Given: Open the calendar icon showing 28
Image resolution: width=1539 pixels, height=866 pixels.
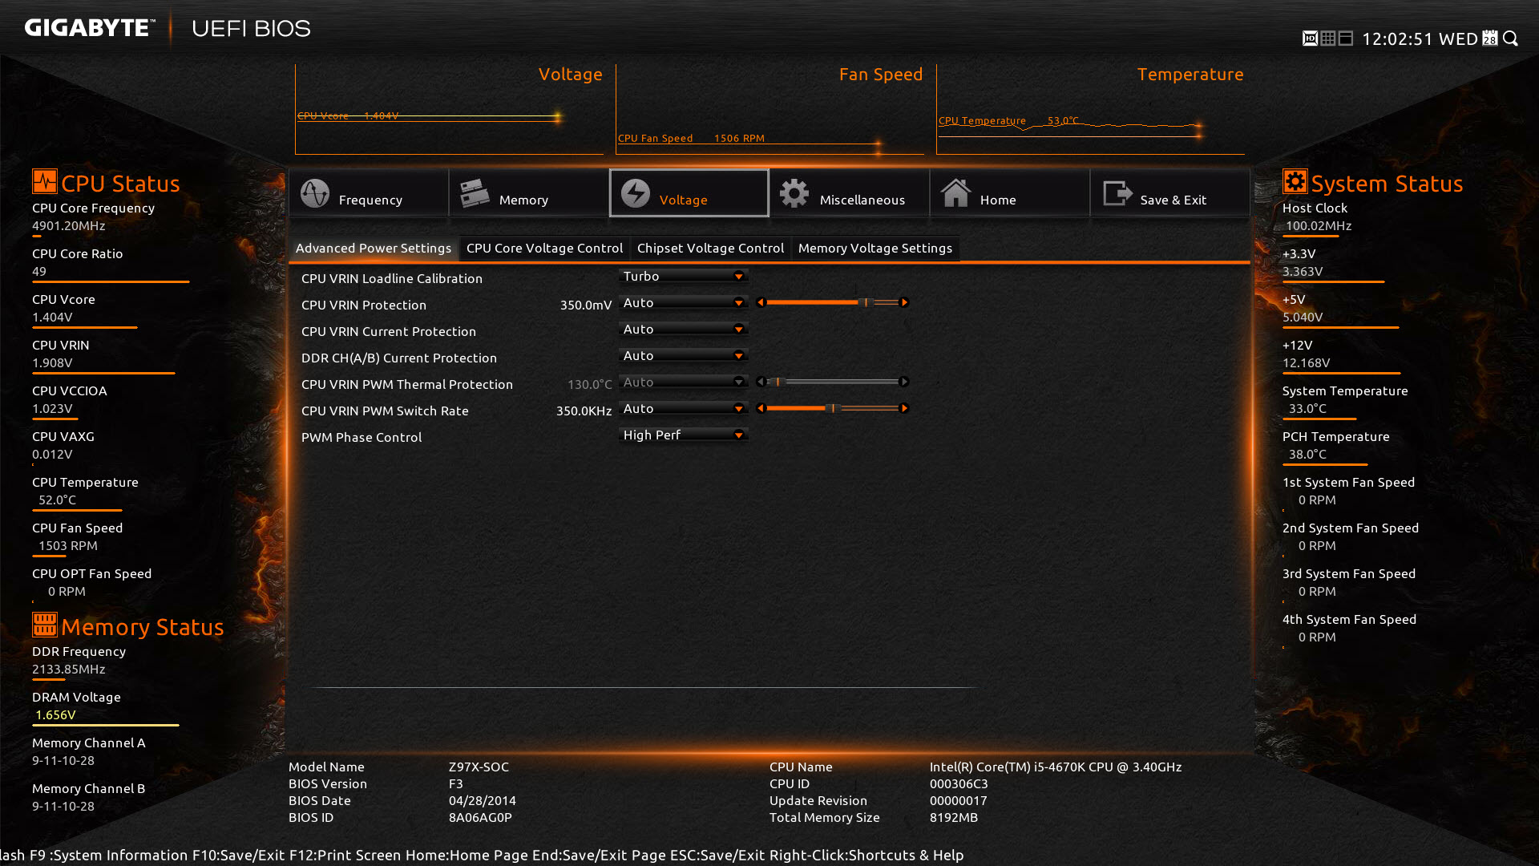Looking at the screenshot, I should click(x=1490, y=38).
